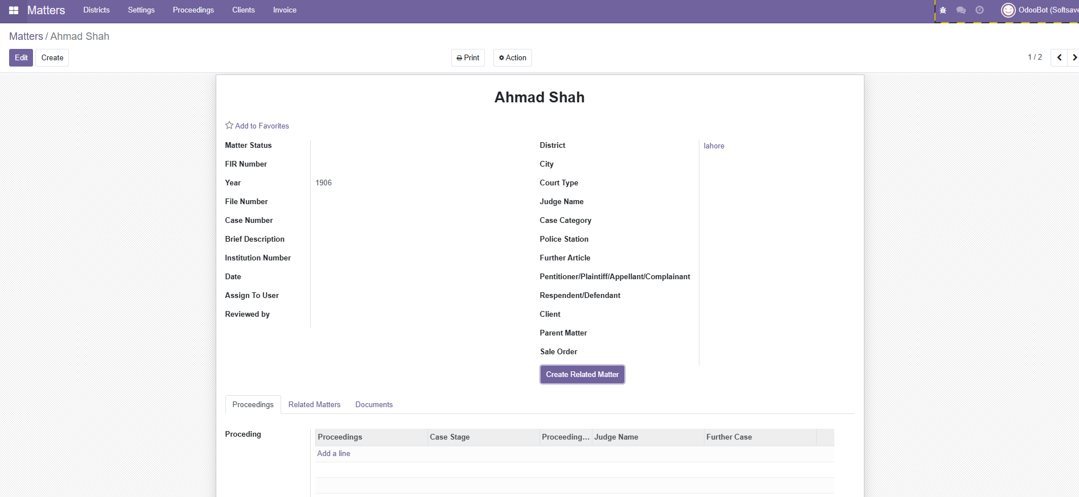This screenshot has height=497, width=1079.
Task: Sort by Judge Name column header
Action: click(648, 437)
